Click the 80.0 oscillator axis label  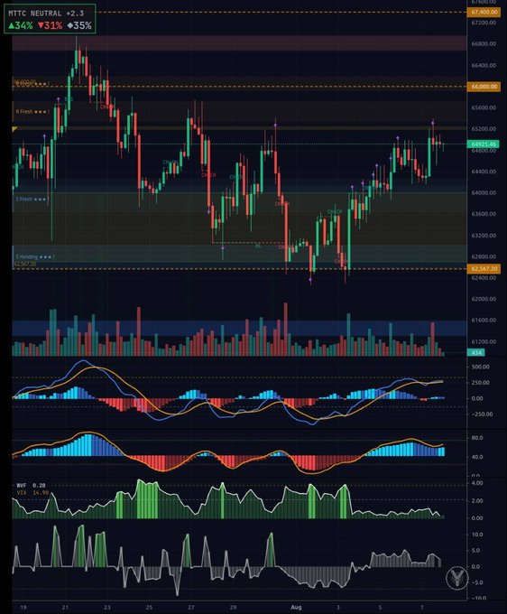pyautogui.click(x=477, y=438)
